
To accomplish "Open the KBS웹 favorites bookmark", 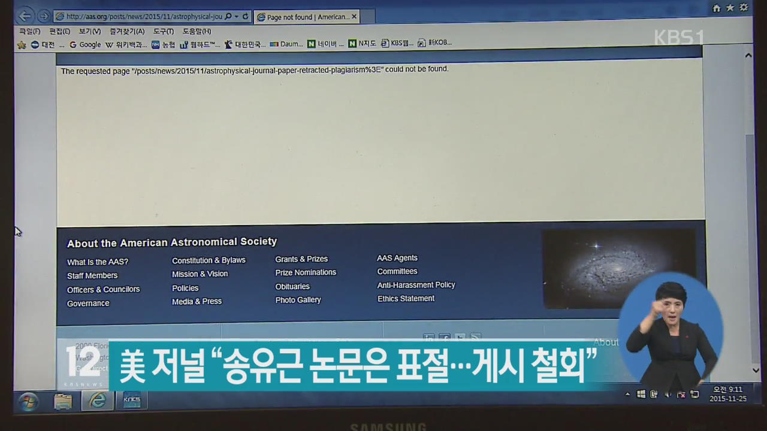I will point(398,43).
